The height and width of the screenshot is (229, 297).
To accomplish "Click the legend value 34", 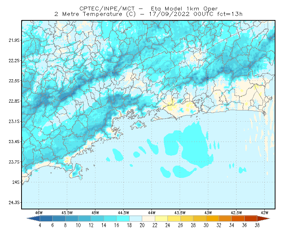I will click(x=232, y=225).
